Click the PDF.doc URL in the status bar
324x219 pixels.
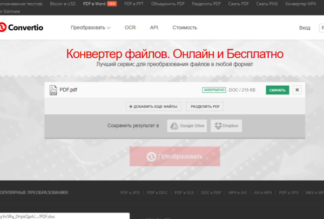point(28,216)
